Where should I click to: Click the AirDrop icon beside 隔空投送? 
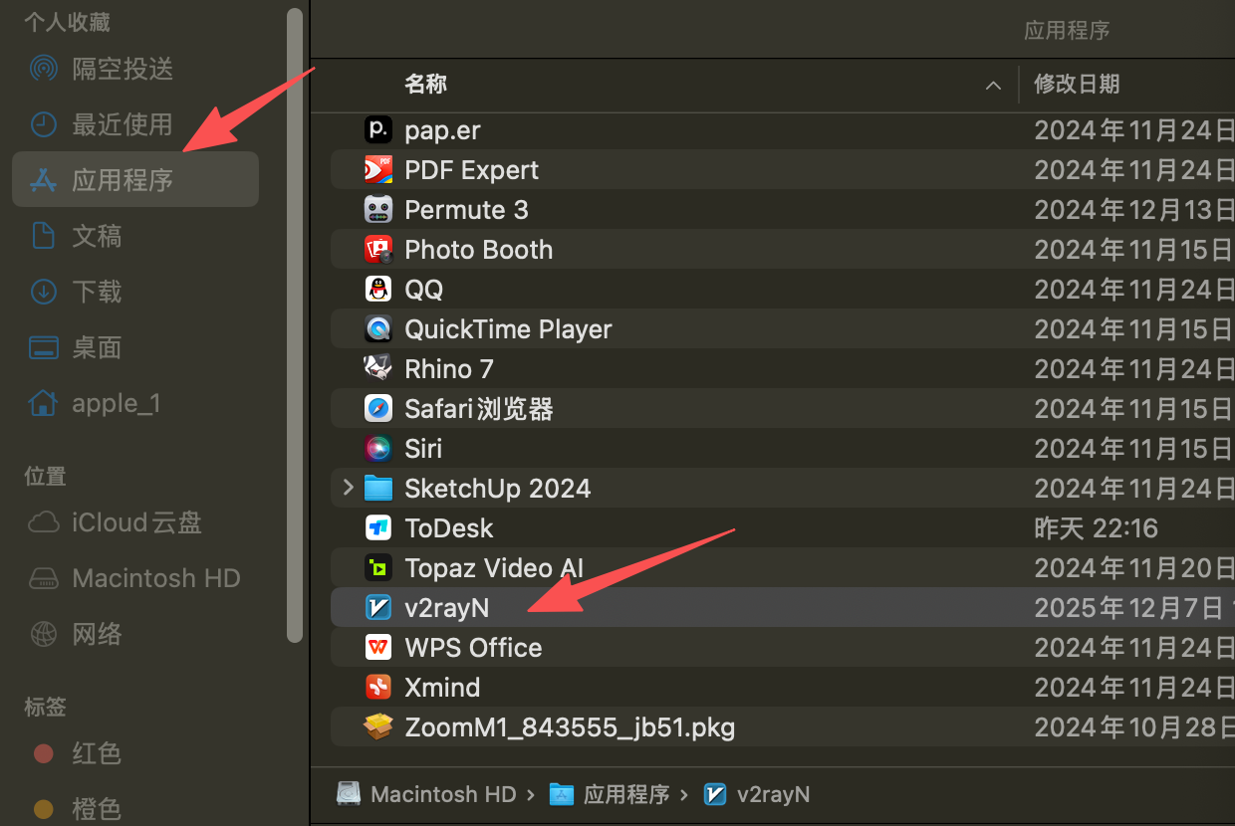pyautogui.click(x=44, y=69)
